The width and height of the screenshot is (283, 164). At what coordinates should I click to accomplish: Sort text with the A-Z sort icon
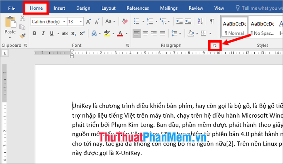200,21
